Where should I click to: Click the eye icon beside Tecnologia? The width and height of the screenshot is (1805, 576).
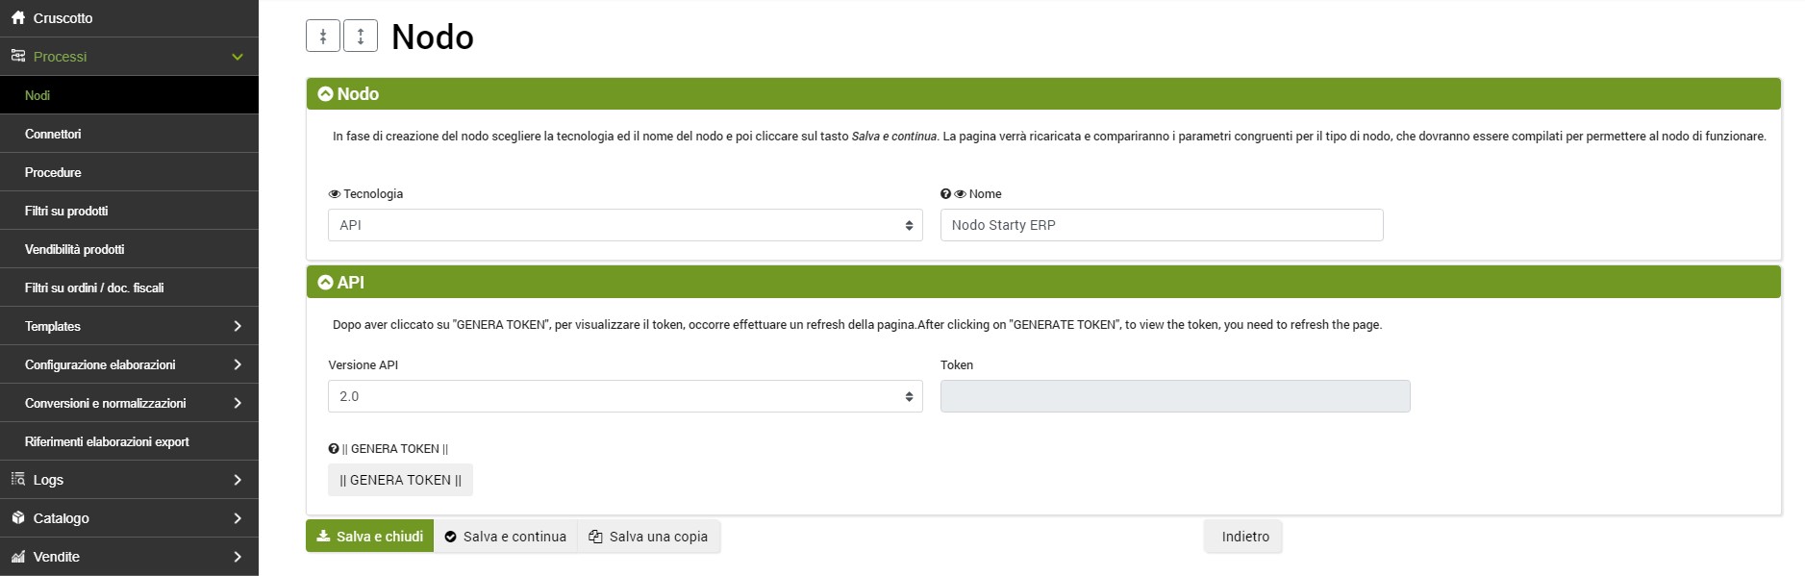click(x=335, y=194)
